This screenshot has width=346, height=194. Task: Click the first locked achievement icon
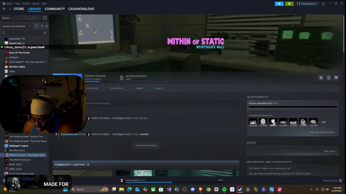pyautogui.click(x=253, y=122)
